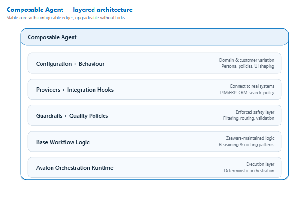302x198 pixels.
Task: Click the 'Reasoning & routing patterns' text
Action: (247, 145)
